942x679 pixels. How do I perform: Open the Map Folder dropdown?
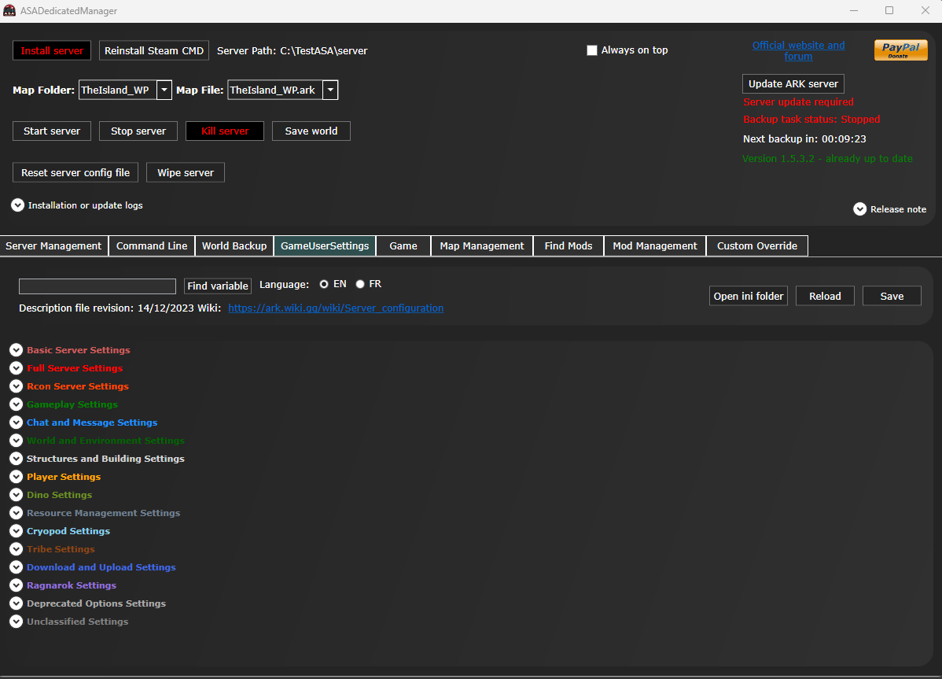coord(164,90)
